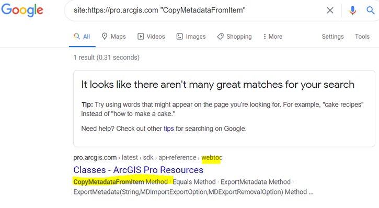Image resolution: width=379 pixels, height=208 pixels.
Task: Switch to the Images tab
Action: 191,37
